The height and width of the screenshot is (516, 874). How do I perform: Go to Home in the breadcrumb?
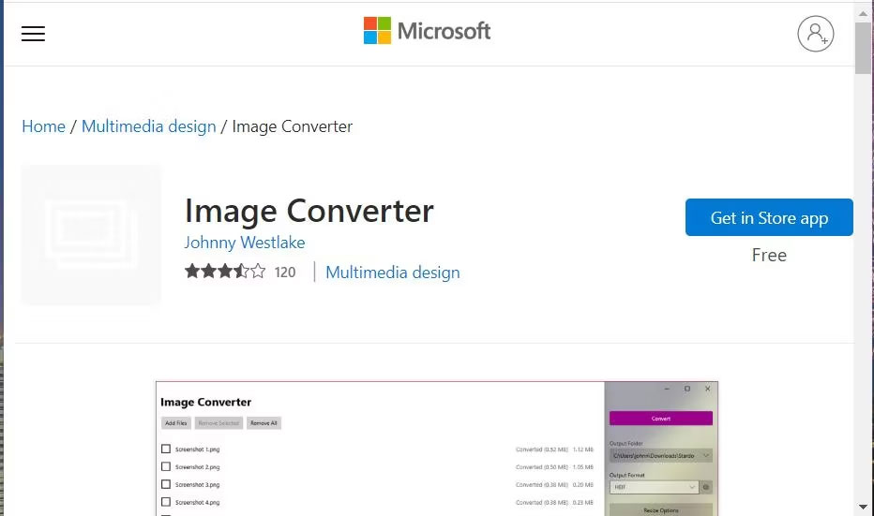tap(43, 126)
